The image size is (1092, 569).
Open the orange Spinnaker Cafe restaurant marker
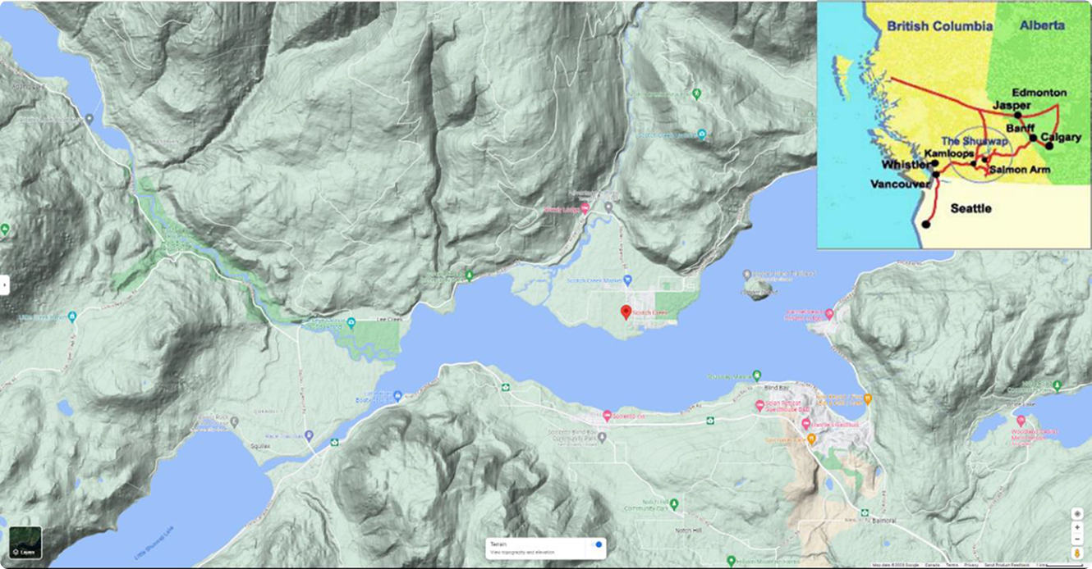811,439
